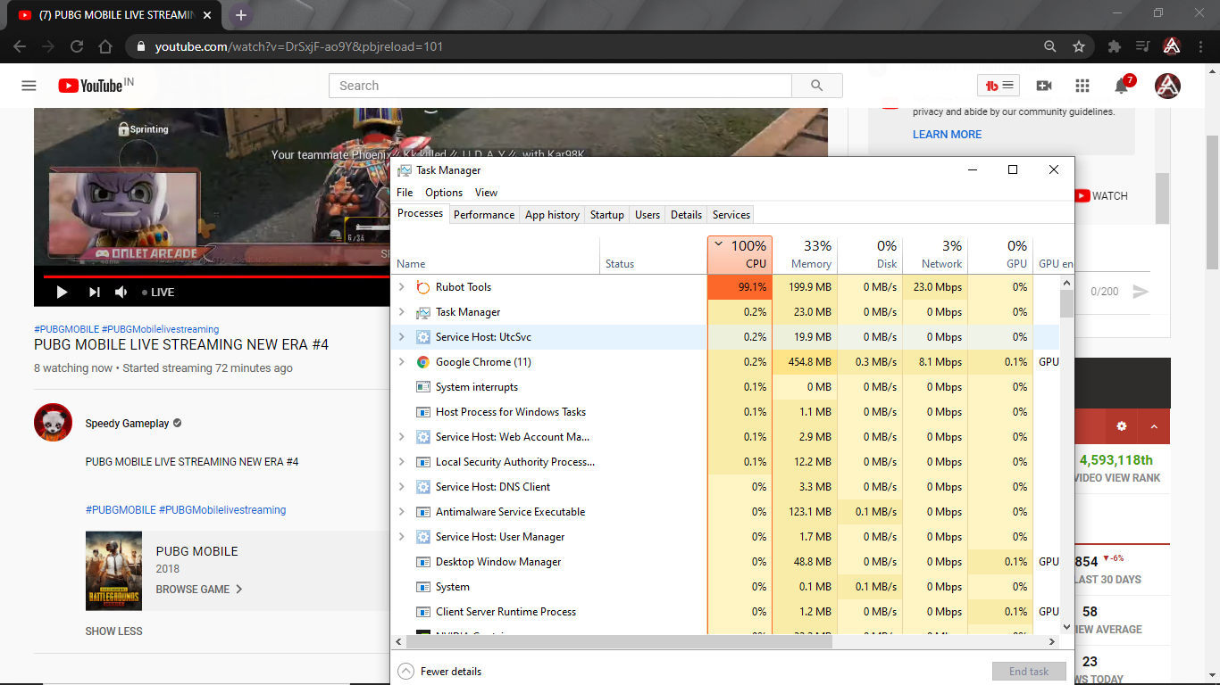The height and width of the screenshot is (685, 1220).
Task: Open YouTube hamburger guide menu
Action: pos(29,86)
